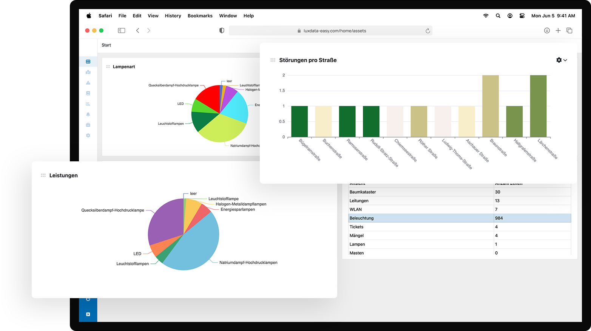
Task: Click the 984 value cell
Action: coord(532,218)
